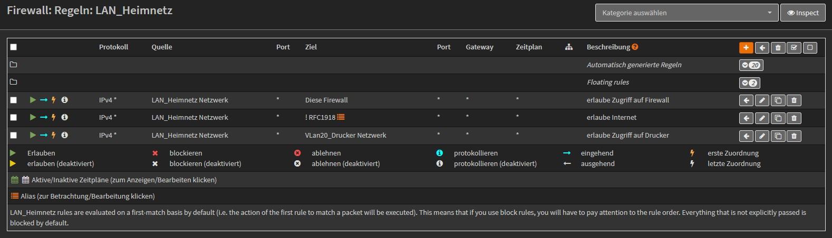
Task: Tick the checkbox for 'erlaube Zugriff auf Drucker' rule
Action: [x=14, y=136]
